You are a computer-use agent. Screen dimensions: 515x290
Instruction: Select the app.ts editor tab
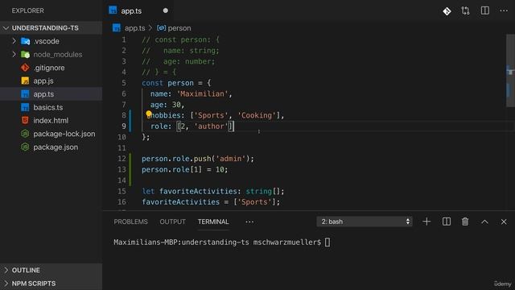click(138, 10)
